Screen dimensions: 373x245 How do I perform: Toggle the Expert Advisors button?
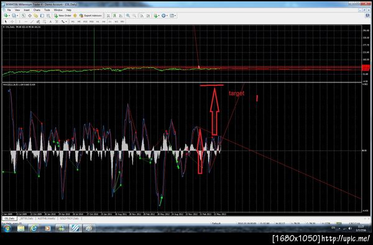[91, 16]
